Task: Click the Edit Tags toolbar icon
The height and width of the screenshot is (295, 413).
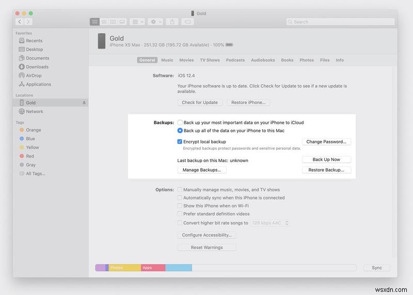Action: (187, 22)
